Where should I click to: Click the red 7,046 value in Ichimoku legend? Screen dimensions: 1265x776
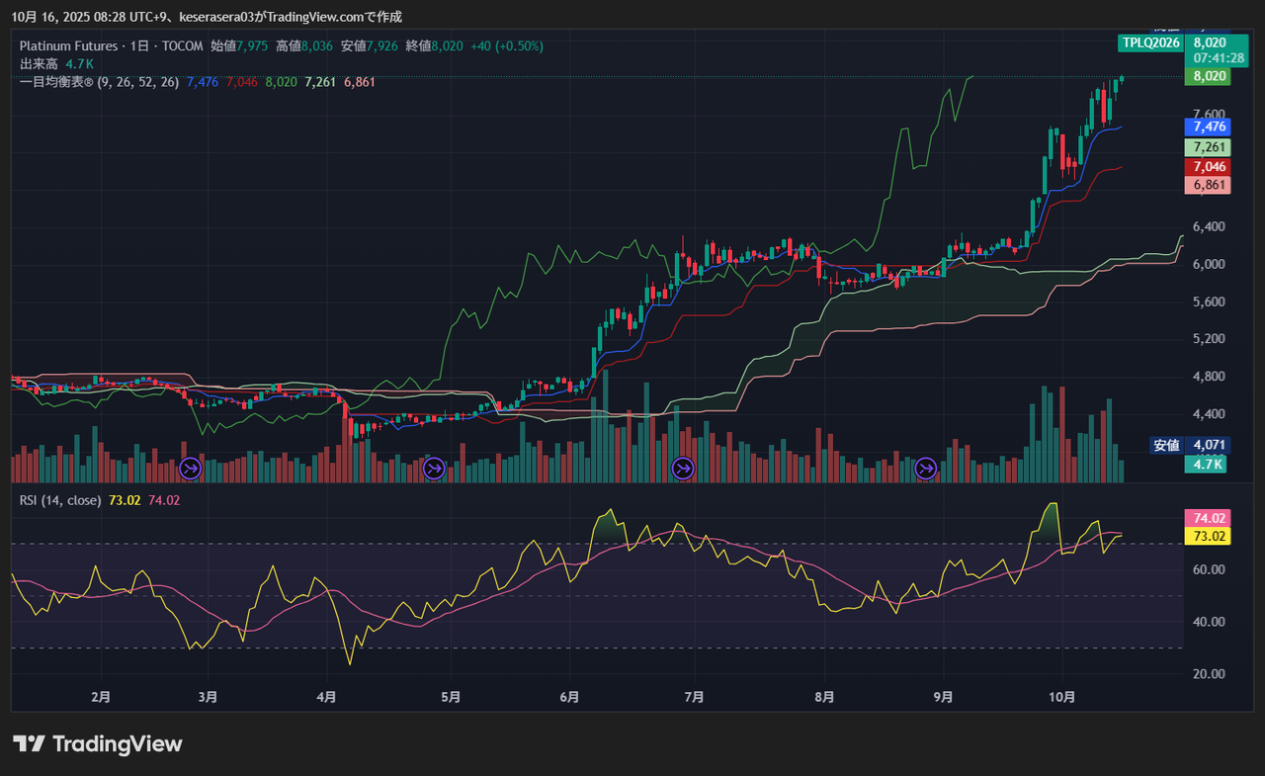point(242,82)
